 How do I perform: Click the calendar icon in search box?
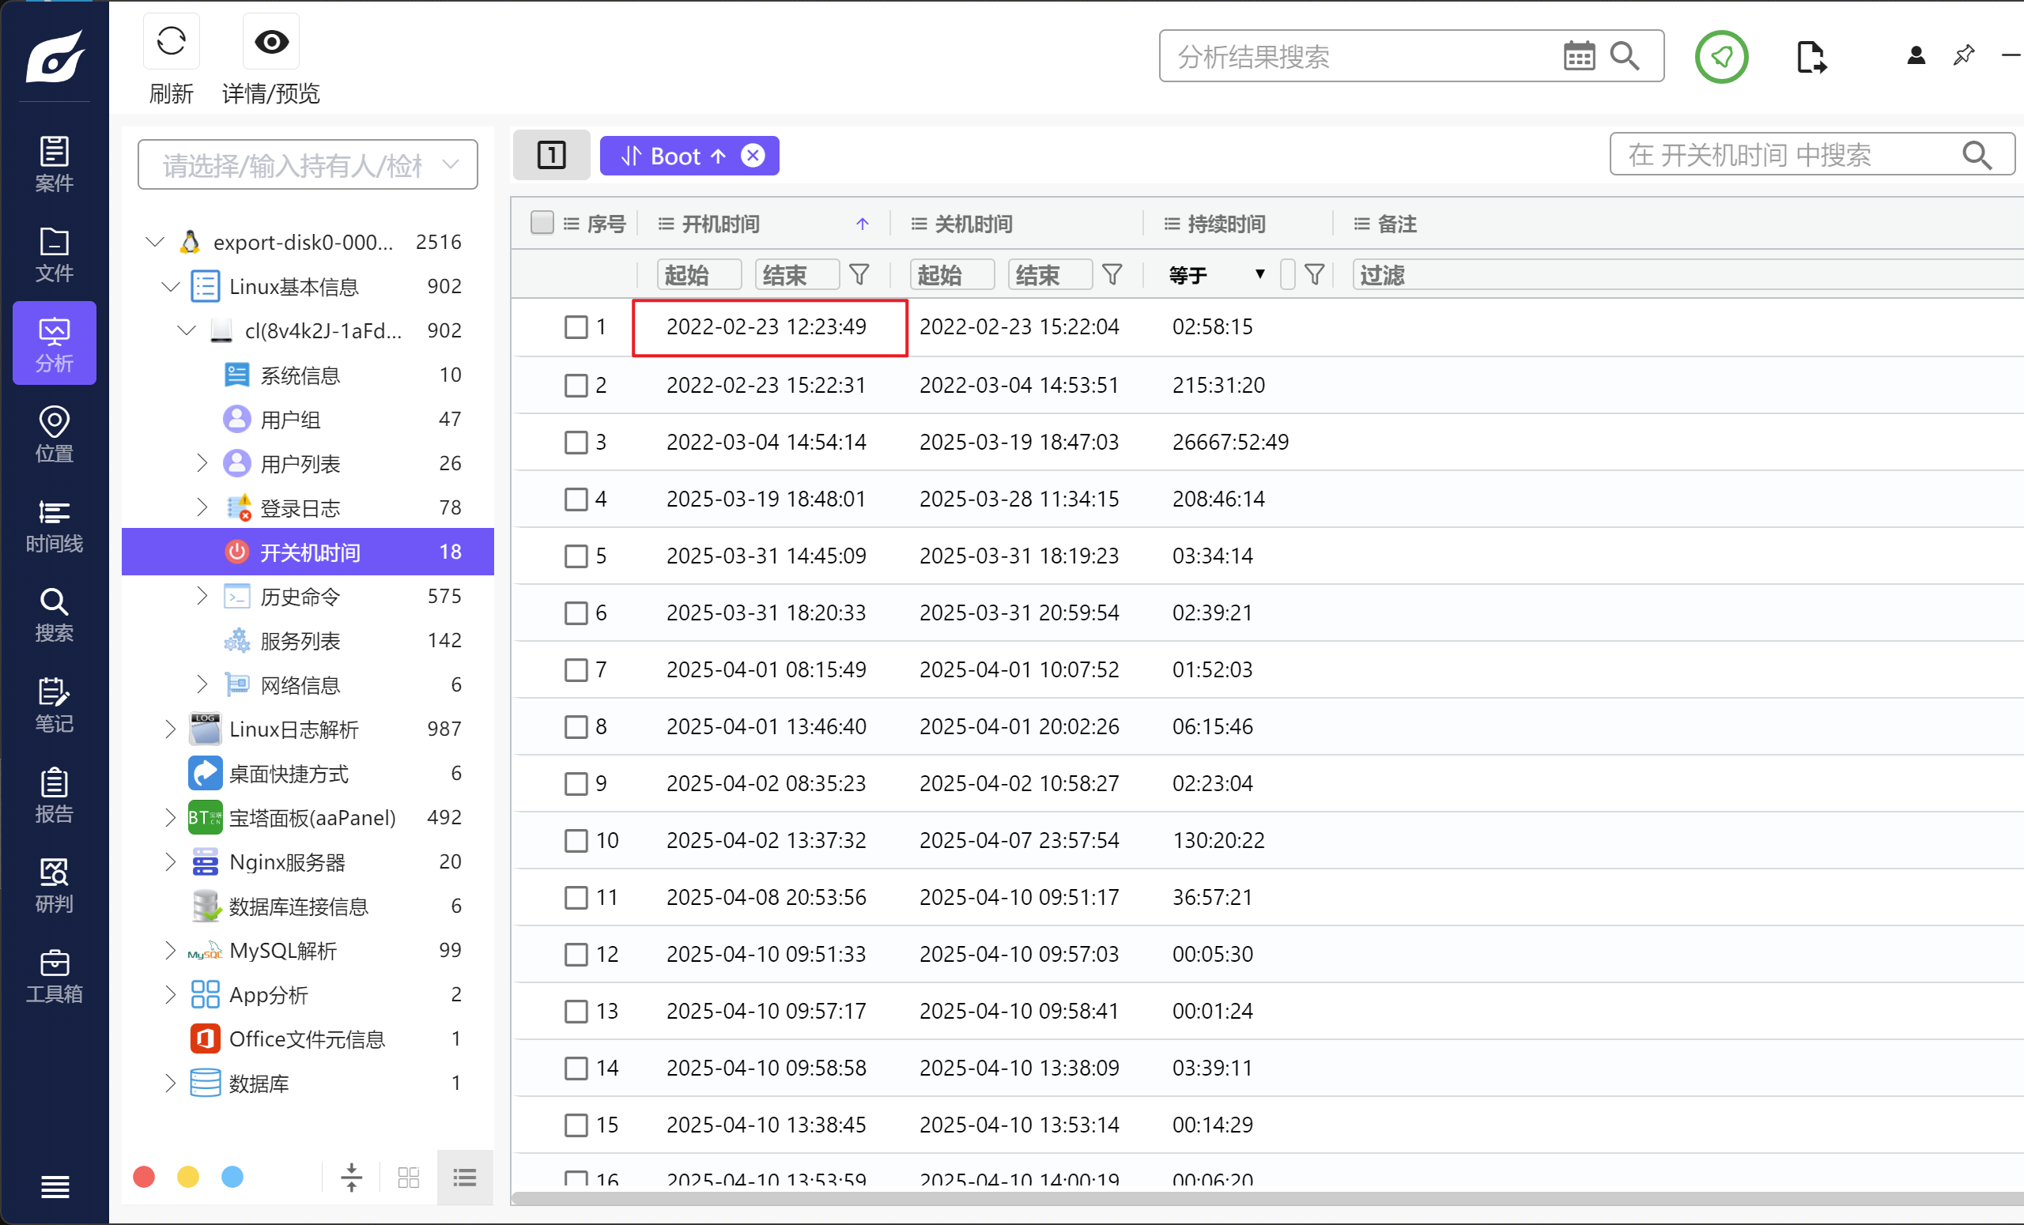[1578, 56]
